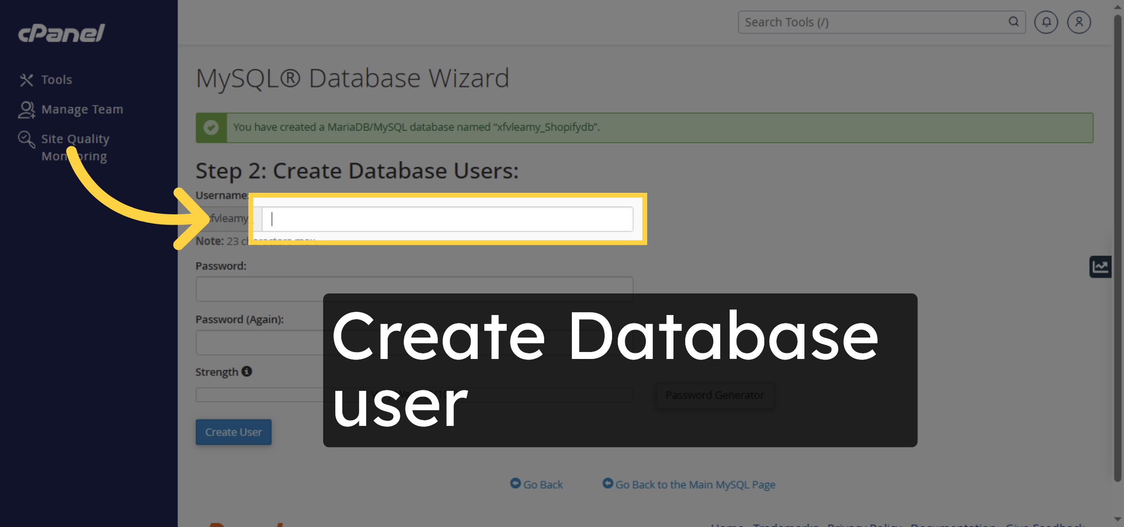Viewport: 1124px width, 527px height.
Task: Click the Strength info icon
Action: point(247,371)
